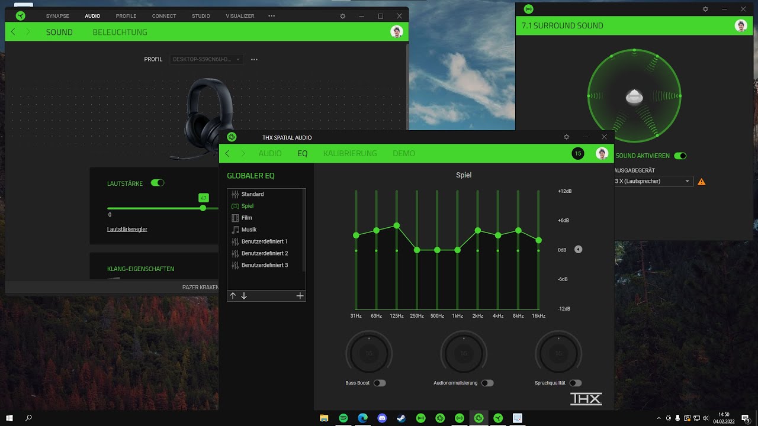This screenshot has width=758, height=426.
Task: Open Steam from the taskbar
Action: 402,418
